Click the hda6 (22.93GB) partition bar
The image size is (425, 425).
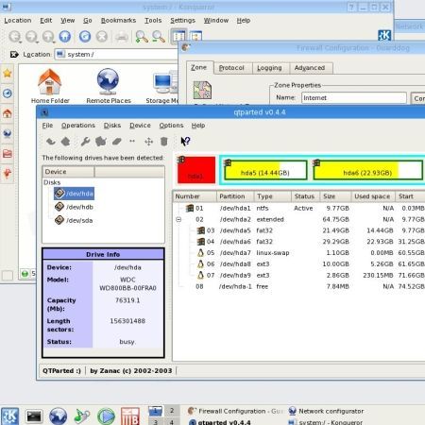coord(367,170)
